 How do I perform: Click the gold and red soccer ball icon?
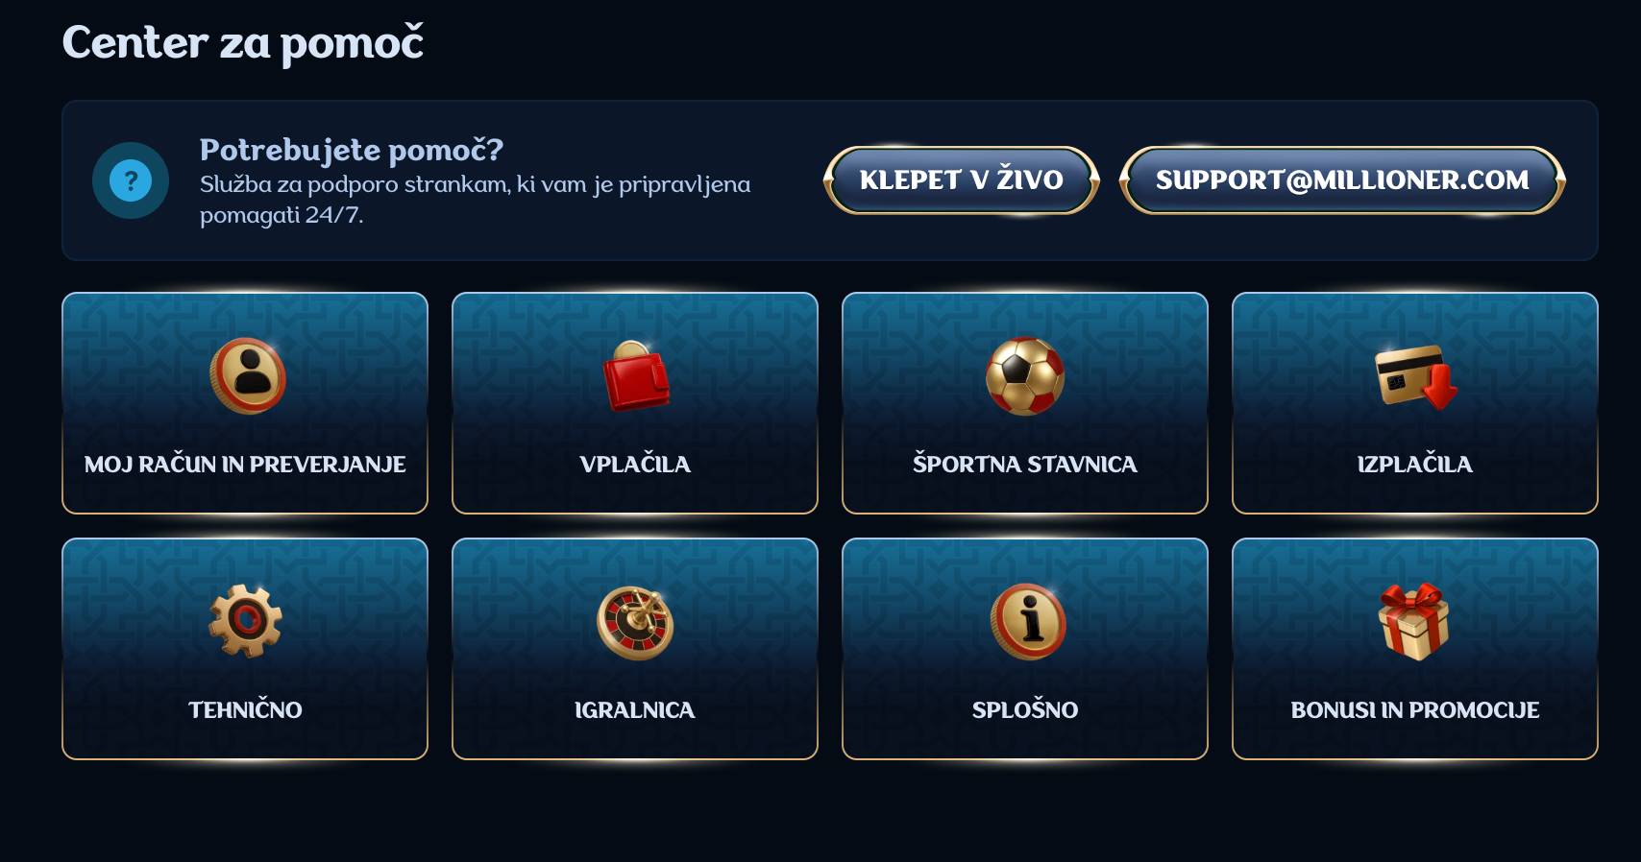coord(1024,375)
